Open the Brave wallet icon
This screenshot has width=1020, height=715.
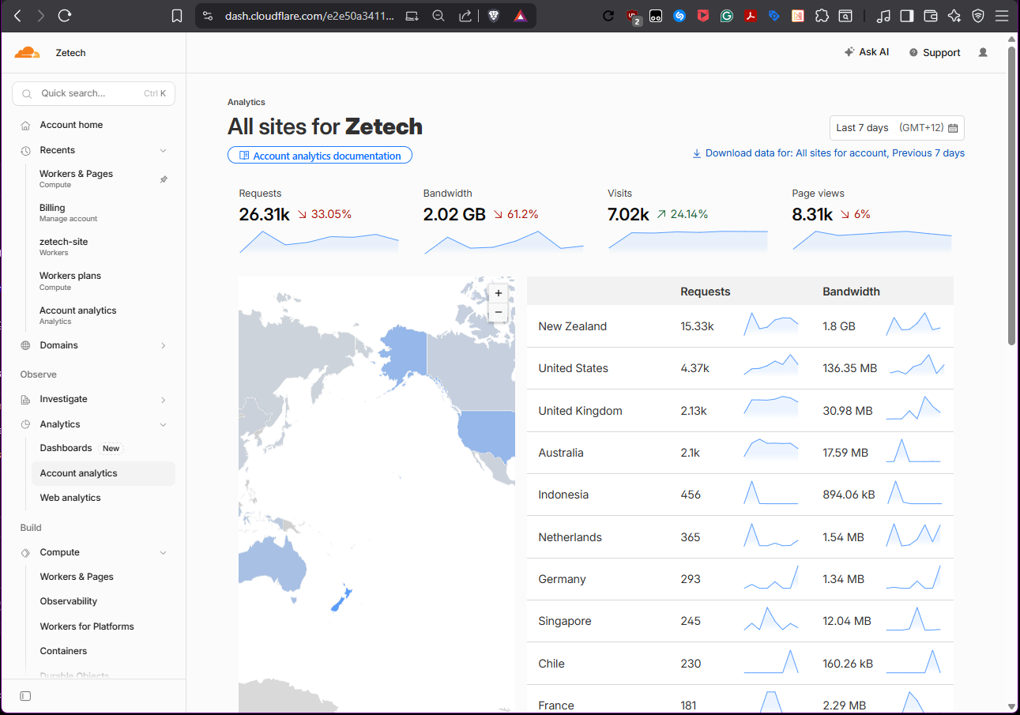tap(931, 16)
